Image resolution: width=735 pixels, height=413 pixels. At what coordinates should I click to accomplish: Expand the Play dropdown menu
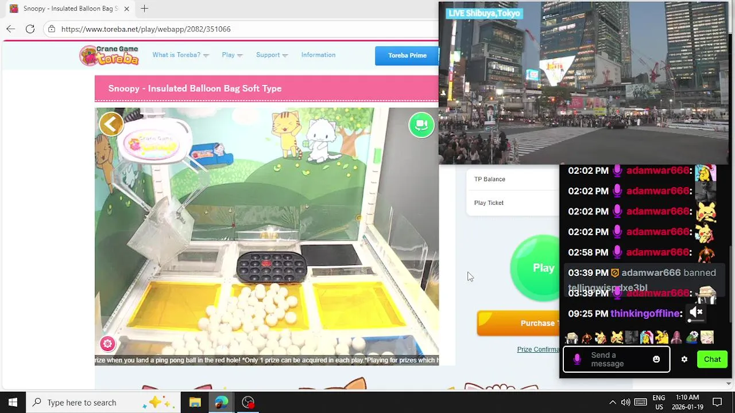point(232,55)
